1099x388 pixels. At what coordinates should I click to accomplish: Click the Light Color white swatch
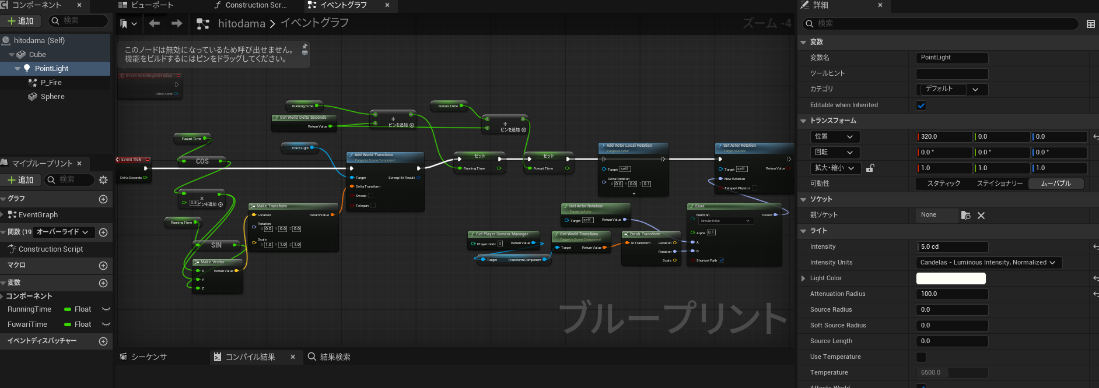(951, 278)
